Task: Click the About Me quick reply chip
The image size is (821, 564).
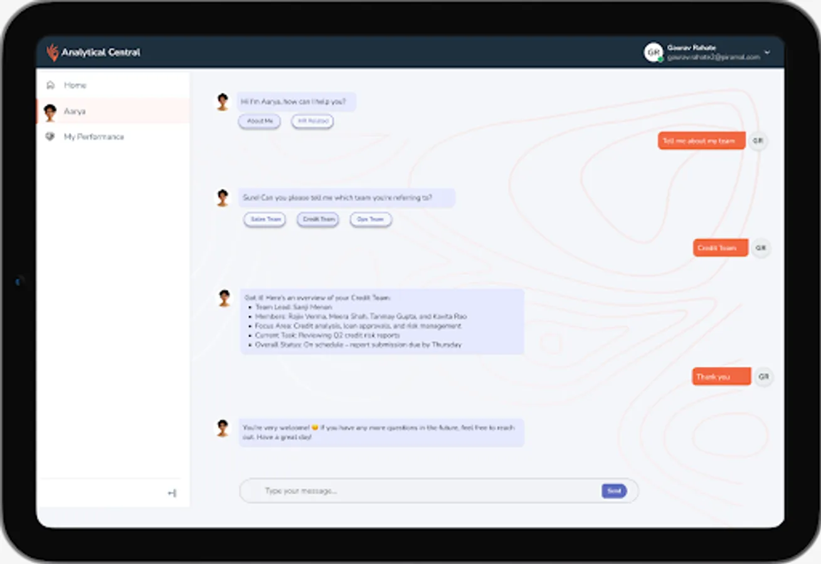Action: (259, 122)
